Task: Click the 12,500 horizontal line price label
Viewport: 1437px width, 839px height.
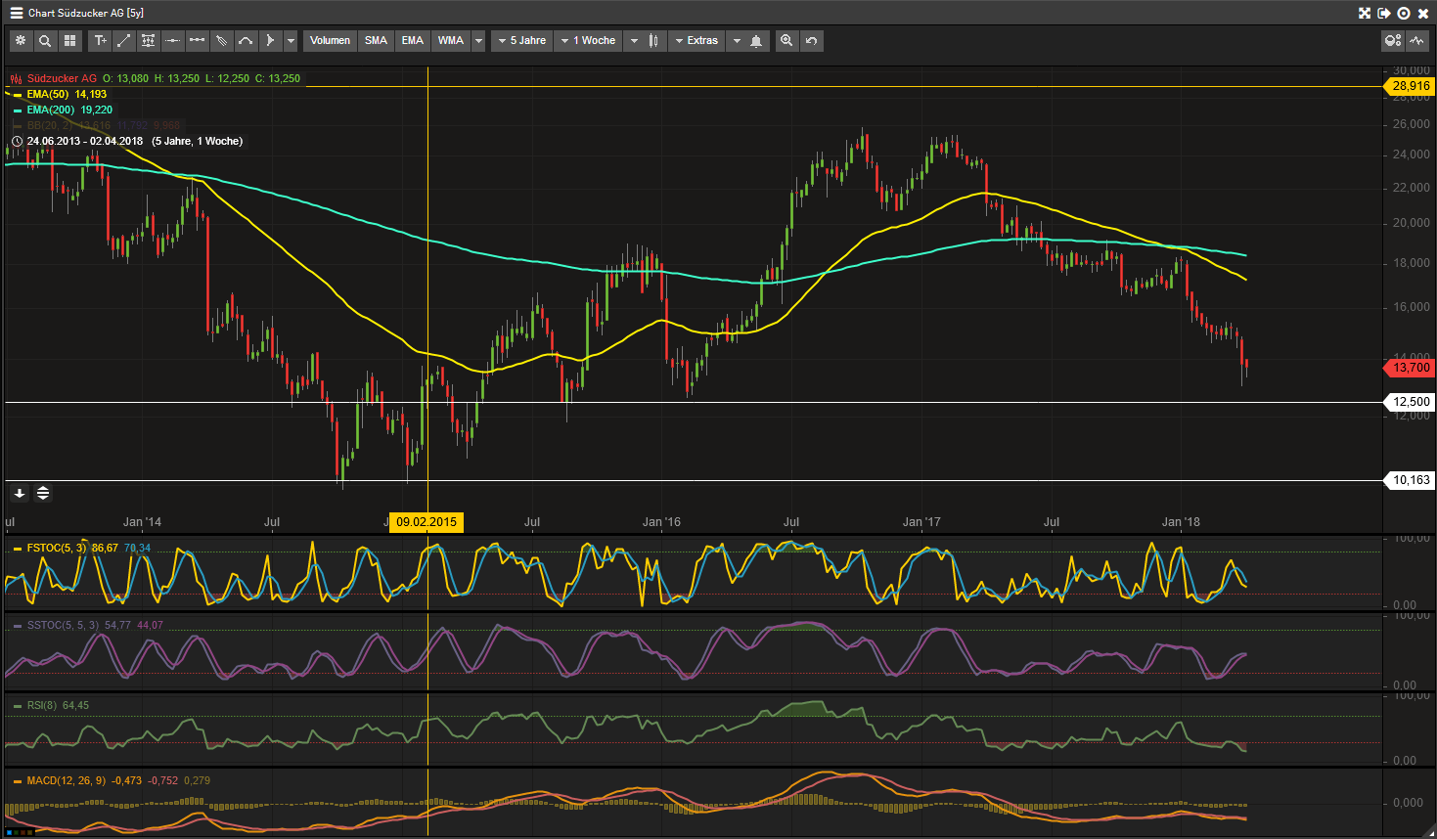Action: point(1411,402)
